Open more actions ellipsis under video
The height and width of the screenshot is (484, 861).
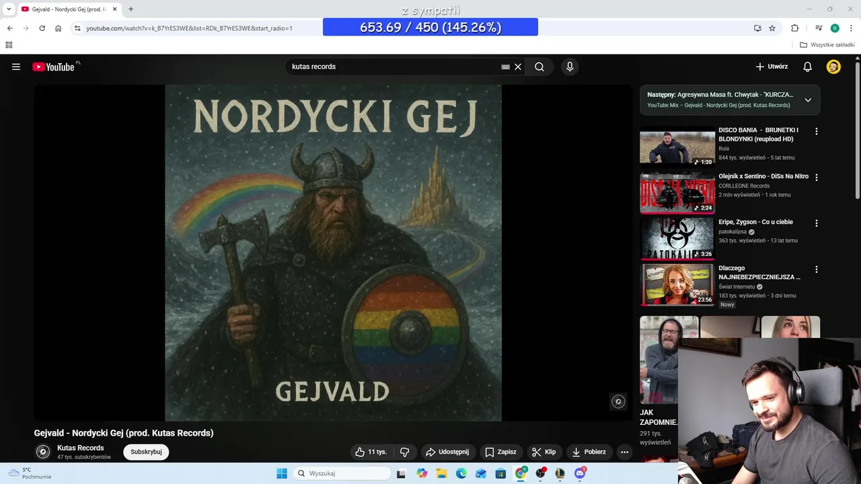pyautogui.click(x=624, y=452)
